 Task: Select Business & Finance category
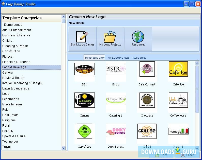(31, 35)
